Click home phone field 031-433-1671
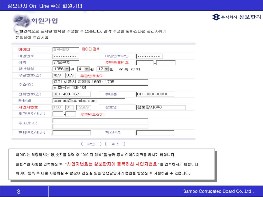This screenshot has width=263, height=197. [x=72, y=94]
